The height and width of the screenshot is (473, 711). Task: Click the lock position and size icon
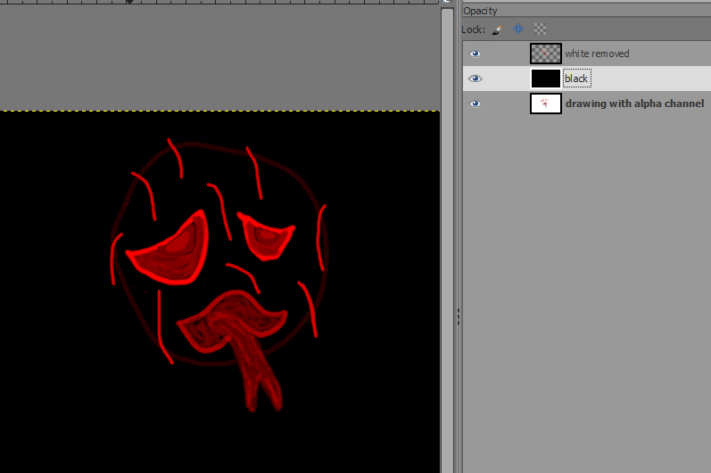pyautogui.click(x=518, y=29)
